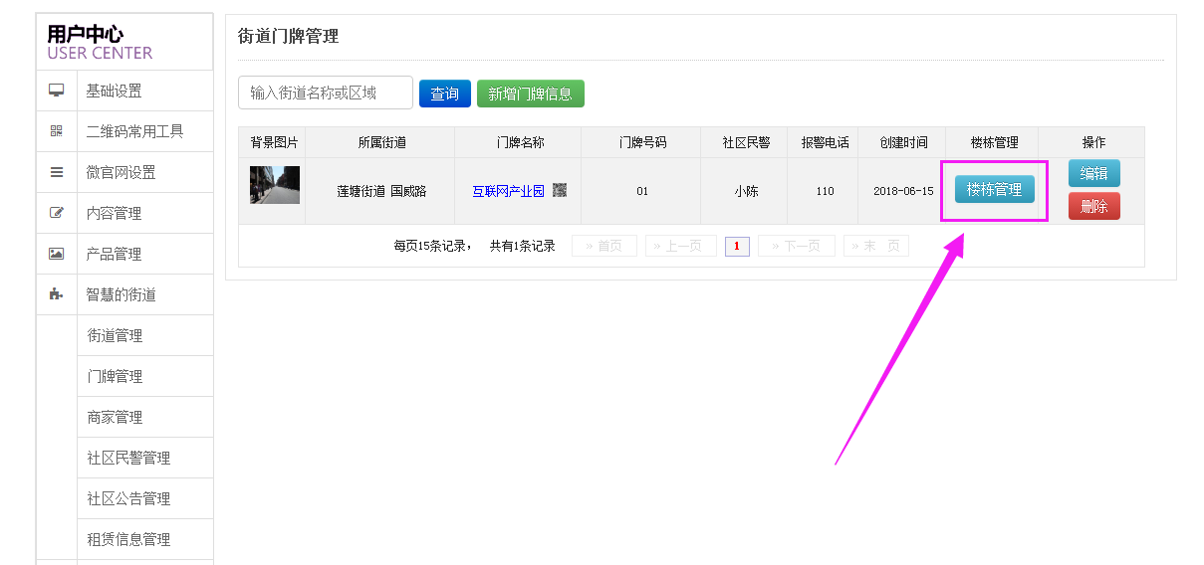This screenshot has height=565, width=1204.
Task: Click the 下一页 pagination button
Action: 797,246
